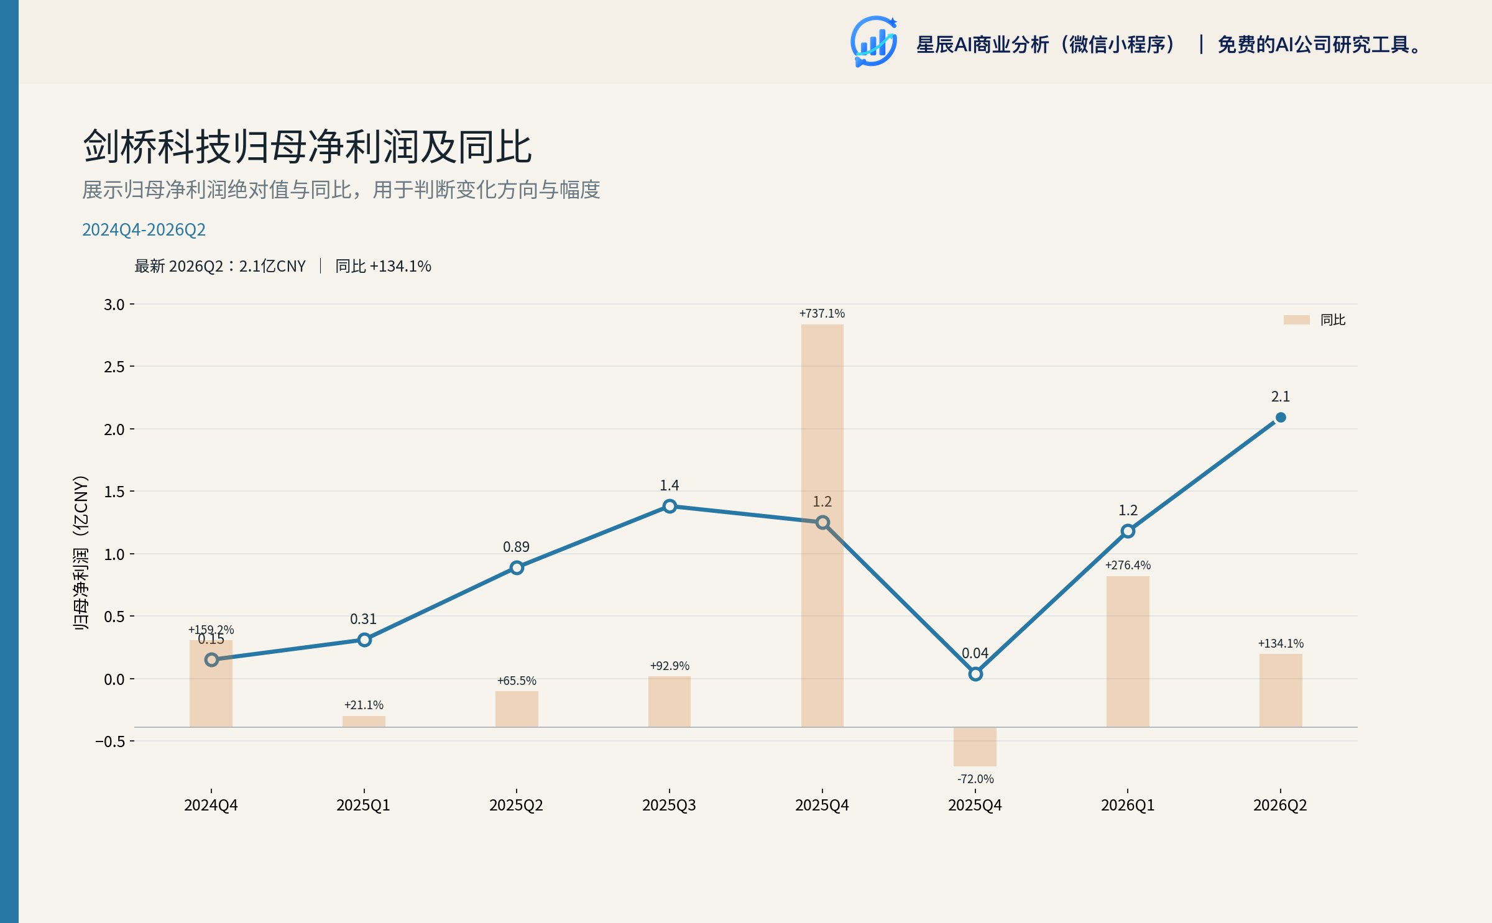Click the line point labeled 0.89
This screenshot has height=923, width=1492.
pos(517,567)
